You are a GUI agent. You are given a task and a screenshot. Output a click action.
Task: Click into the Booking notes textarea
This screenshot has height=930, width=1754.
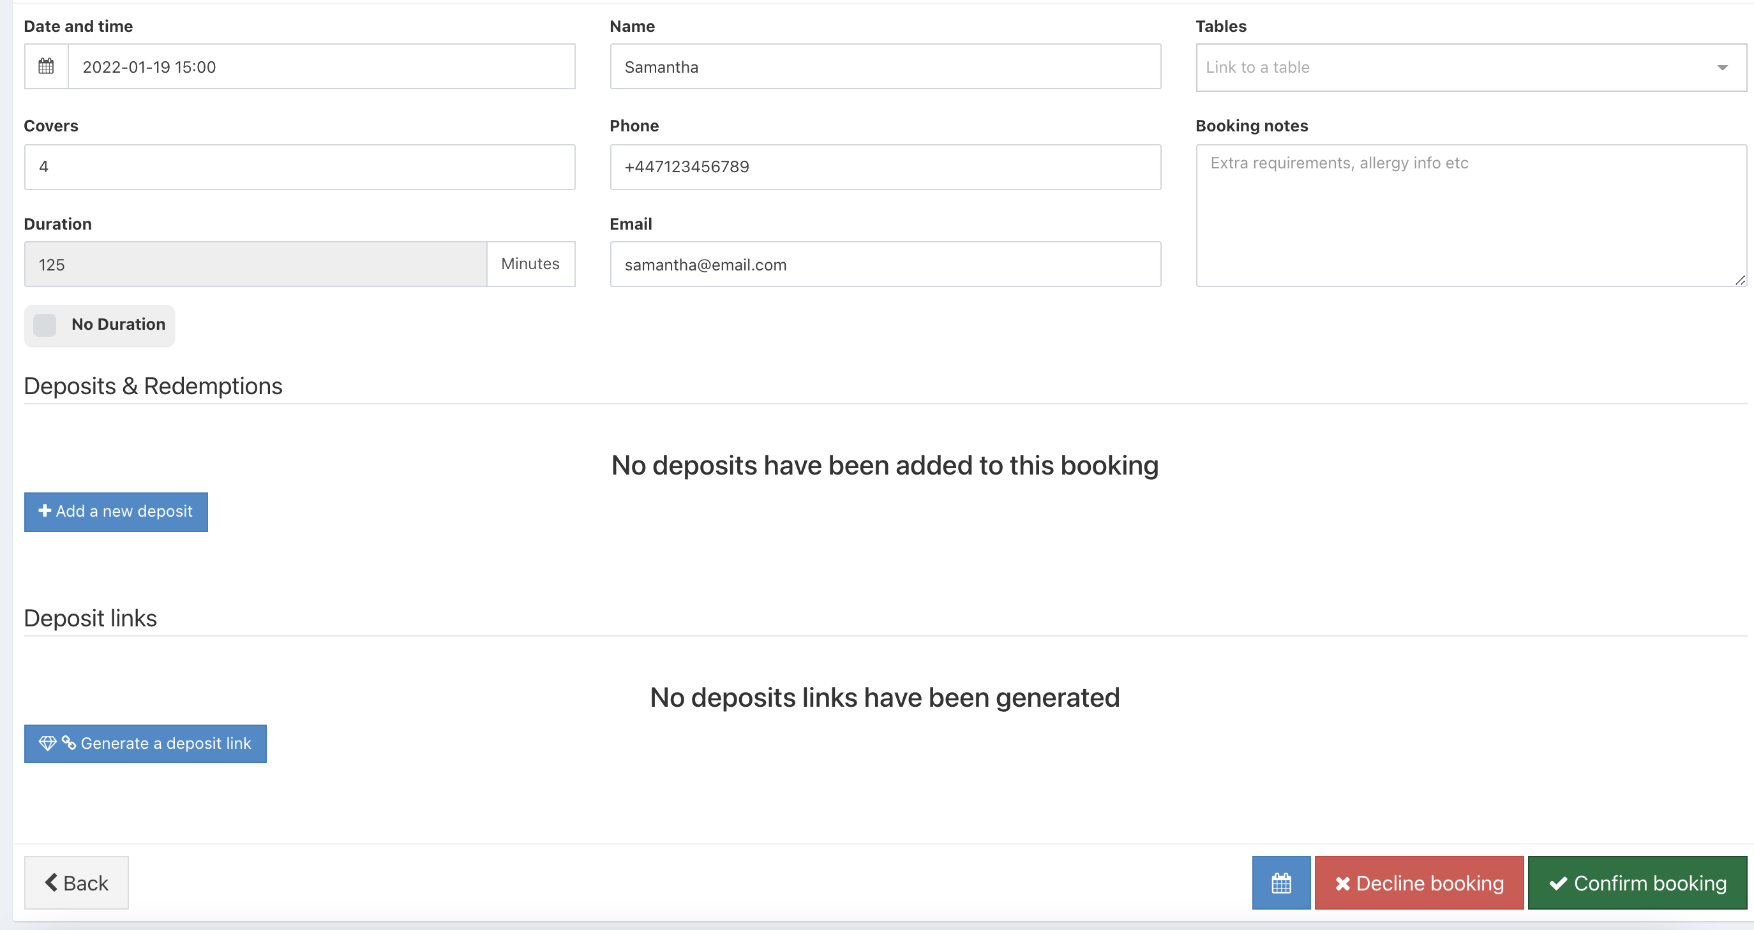point(1471,215)
